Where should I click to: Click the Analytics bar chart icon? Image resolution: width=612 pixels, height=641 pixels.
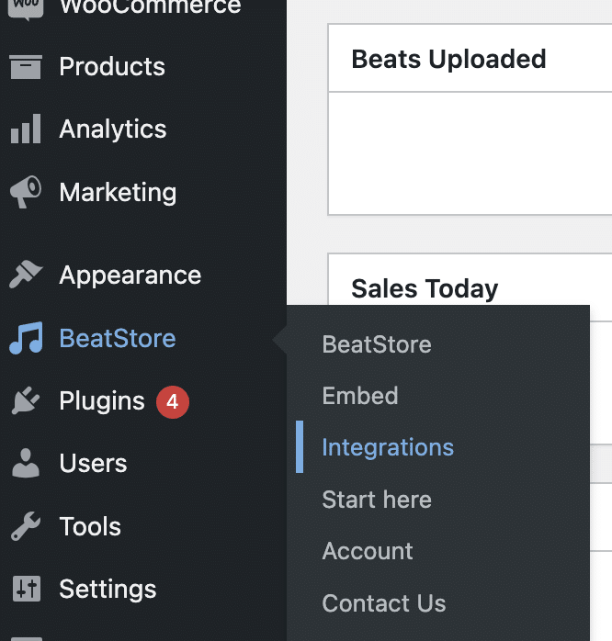point(26,129)
